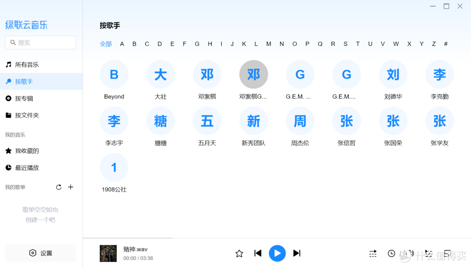Select 按专辑 in sidebar
This screenshot has width=471, height=267.
tap(41, 98)
